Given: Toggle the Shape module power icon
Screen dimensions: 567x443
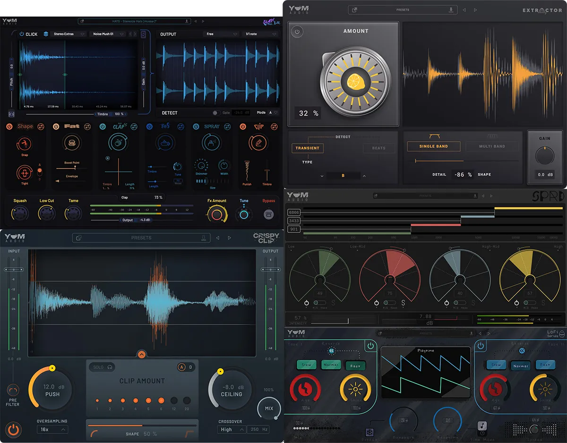Looking at the screenshot, I should [9, 127].
